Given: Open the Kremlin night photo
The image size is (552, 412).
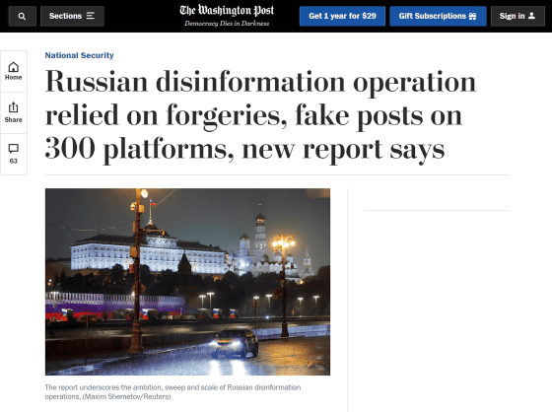Looking at the screenshot, I should point(187,282).
